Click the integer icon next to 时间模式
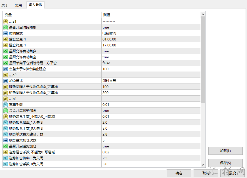The height and width of the screenshot is (178, 247). 6,33
